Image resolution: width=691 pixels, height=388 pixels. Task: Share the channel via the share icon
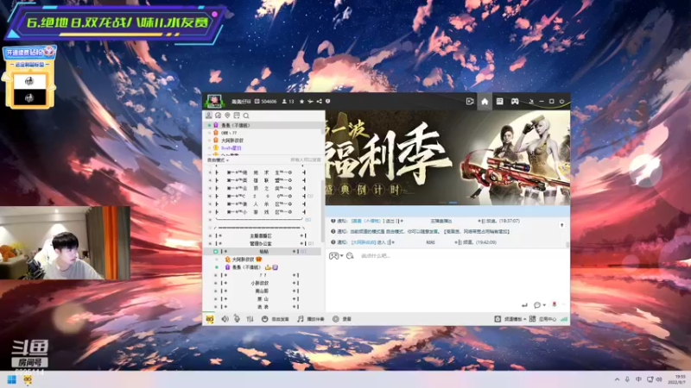pos(319,102)
